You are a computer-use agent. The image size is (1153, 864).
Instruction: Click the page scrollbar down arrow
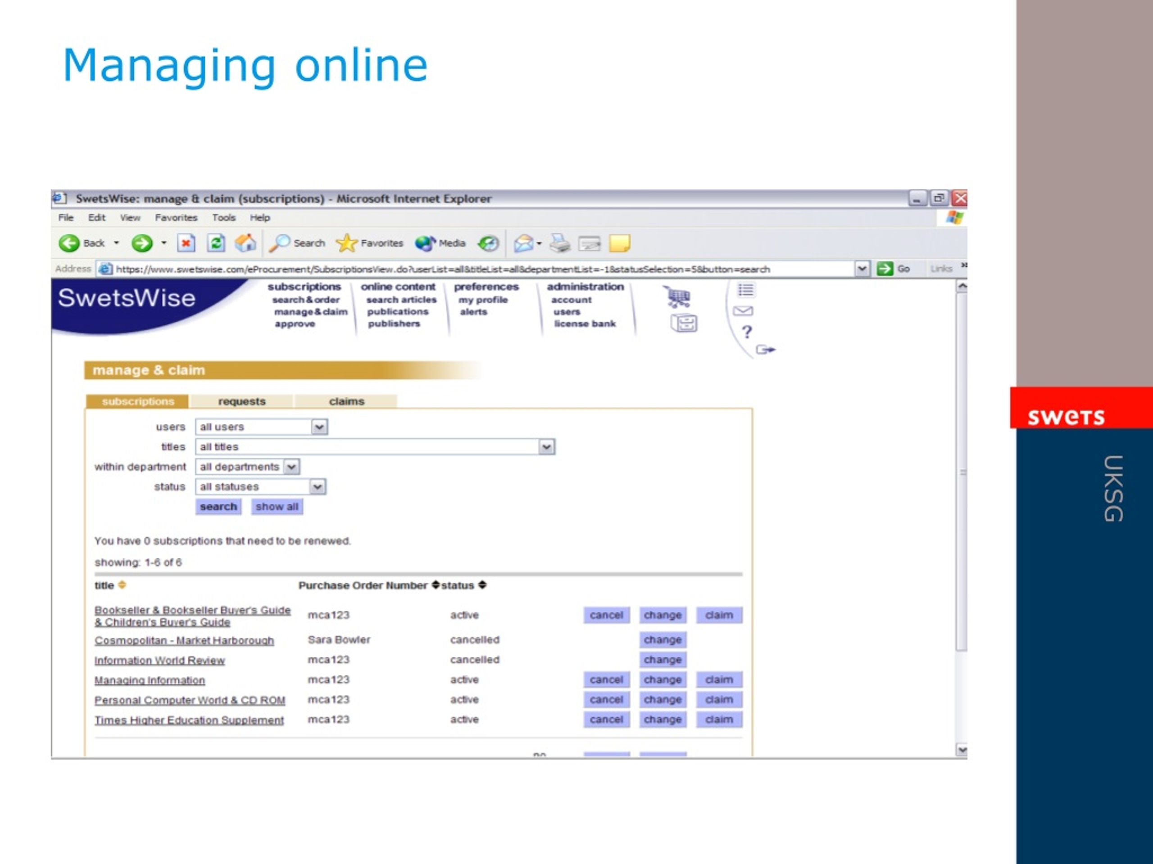(x=962, y=750)
